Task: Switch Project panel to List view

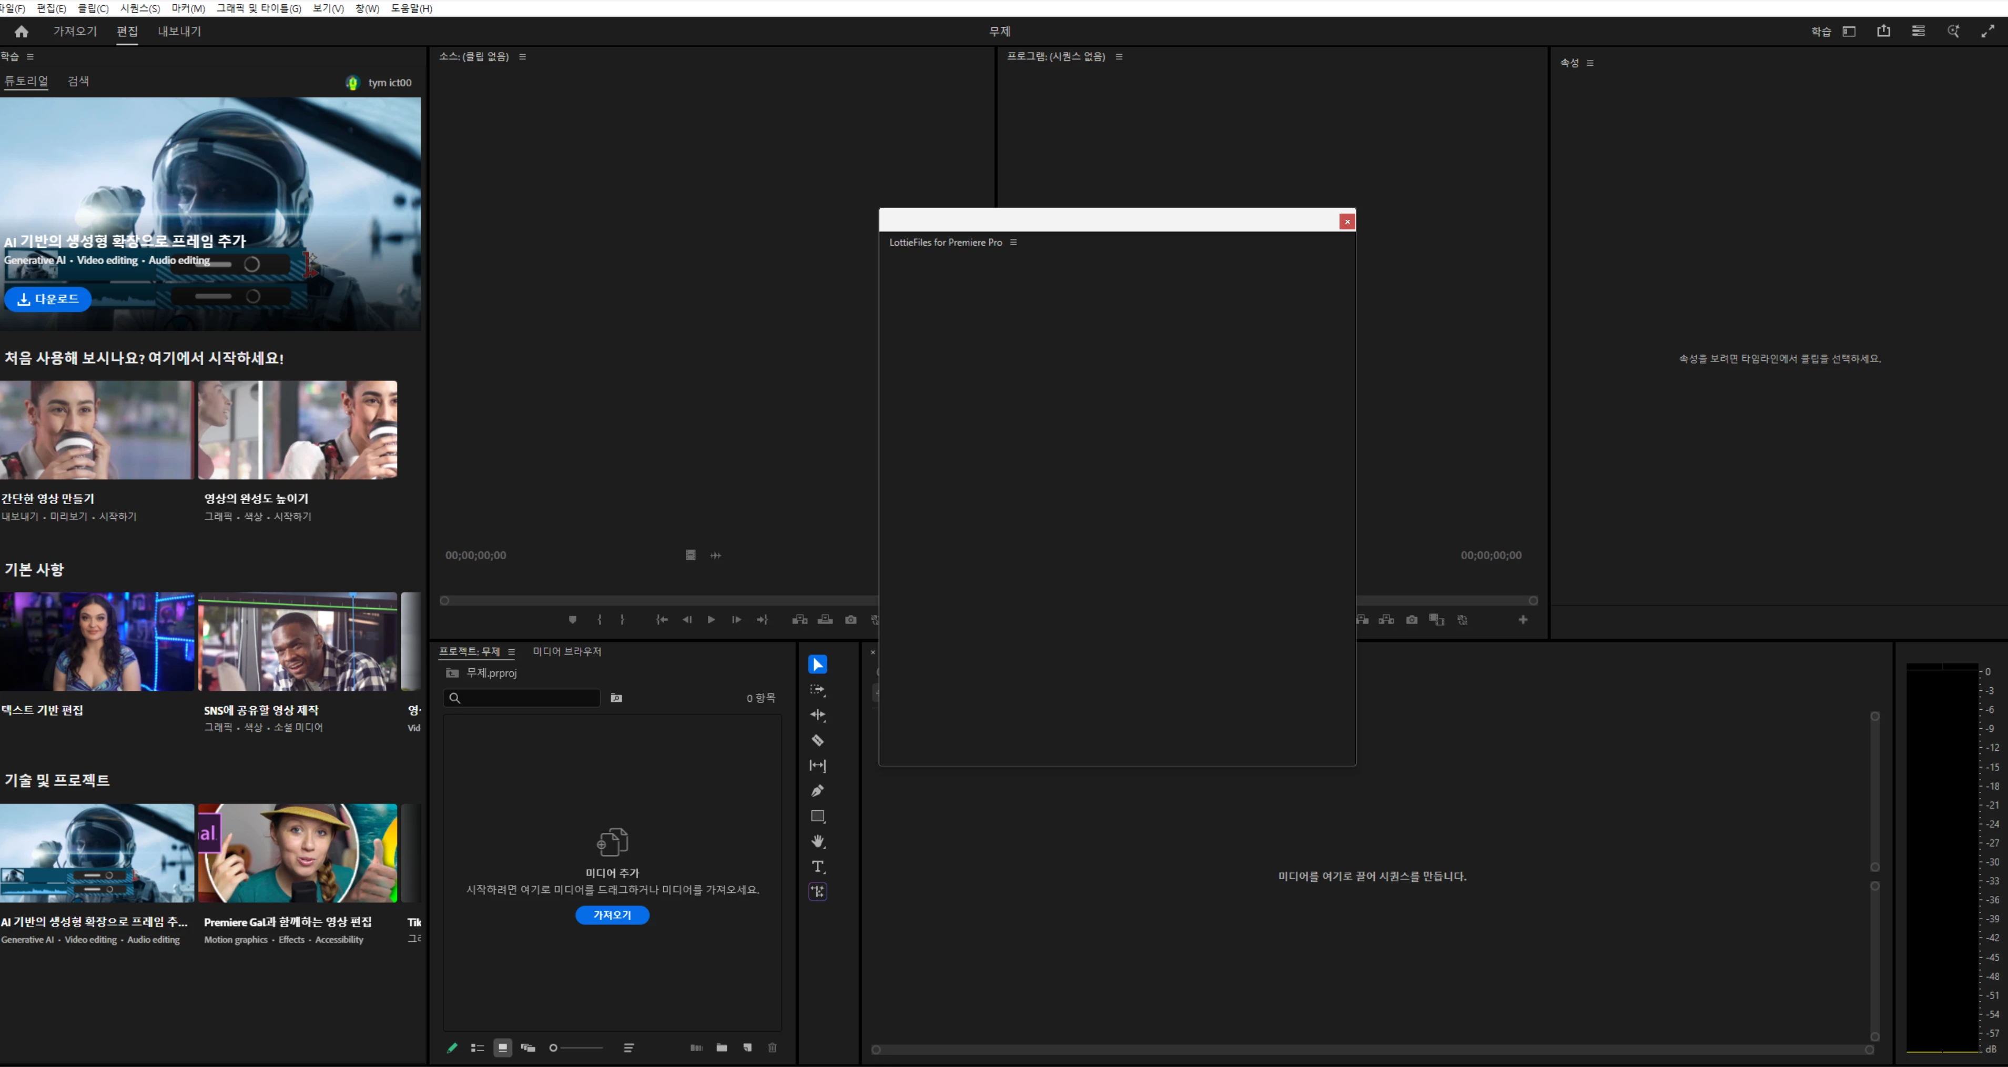Action: coord(477,1048)
